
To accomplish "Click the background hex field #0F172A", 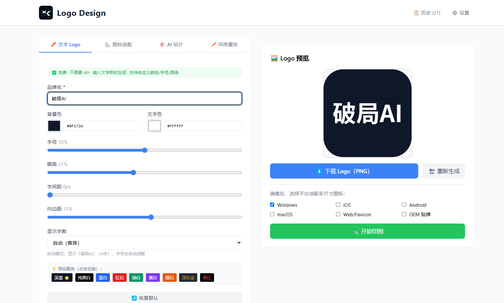I will click(103, 126).
